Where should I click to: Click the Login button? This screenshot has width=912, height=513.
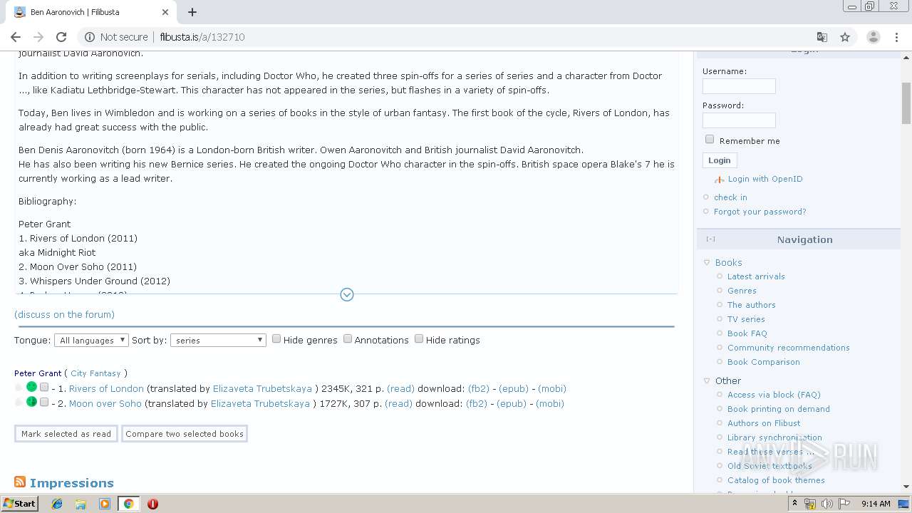pos(720,160)
